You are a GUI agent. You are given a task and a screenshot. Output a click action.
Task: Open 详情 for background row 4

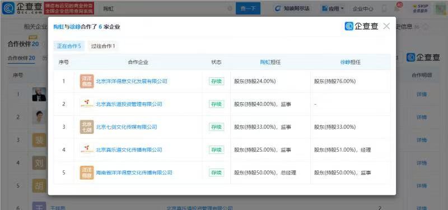(422, 163)
